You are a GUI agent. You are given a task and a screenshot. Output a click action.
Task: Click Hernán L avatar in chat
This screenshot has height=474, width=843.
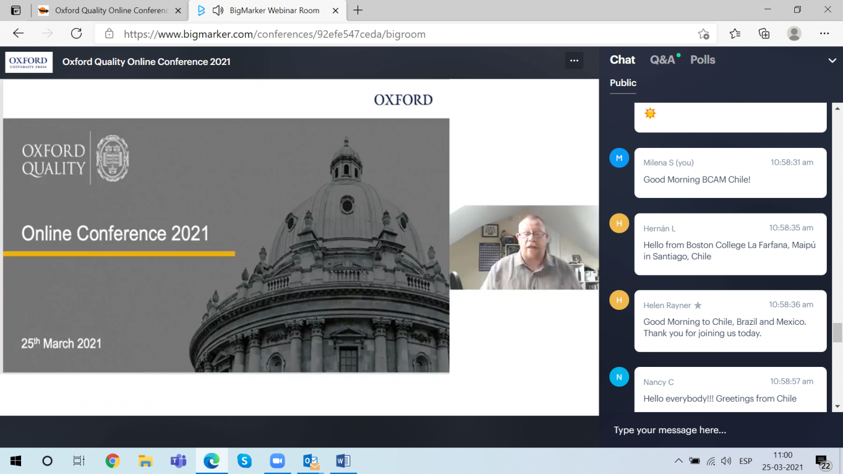pos(619,223)
